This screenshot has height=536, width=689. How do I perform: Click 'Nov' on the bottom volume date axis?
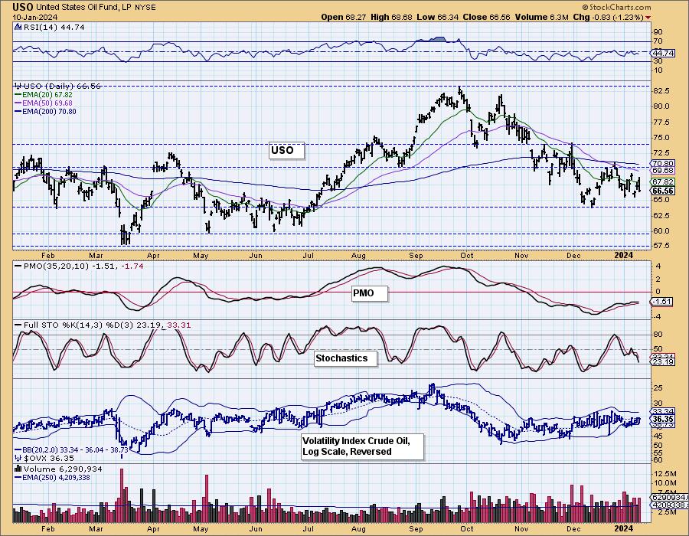[521, 528]
